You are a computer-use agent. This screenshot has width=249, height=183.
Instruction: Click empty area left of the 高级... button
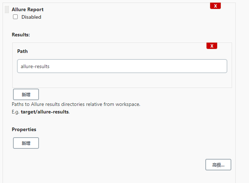click(x=126, y=165)
